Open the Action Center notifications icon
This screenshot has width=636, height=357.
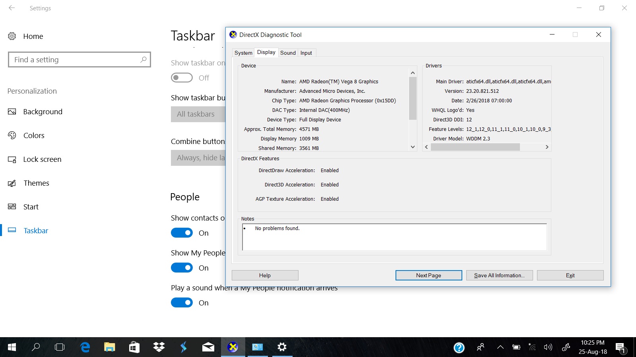click(x=620, y=348)
